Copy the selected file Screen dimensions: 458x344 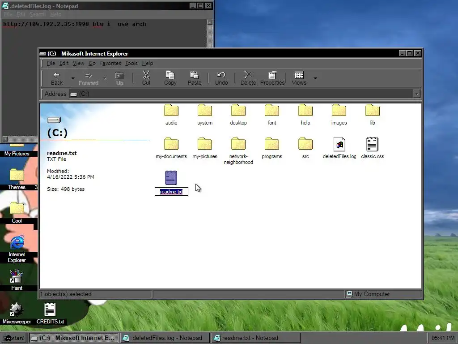tap(170, 78)
